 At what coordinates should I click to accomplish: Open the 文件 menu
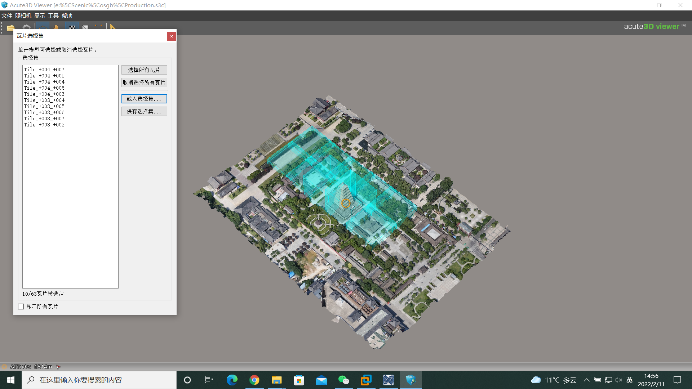(7, 15)
